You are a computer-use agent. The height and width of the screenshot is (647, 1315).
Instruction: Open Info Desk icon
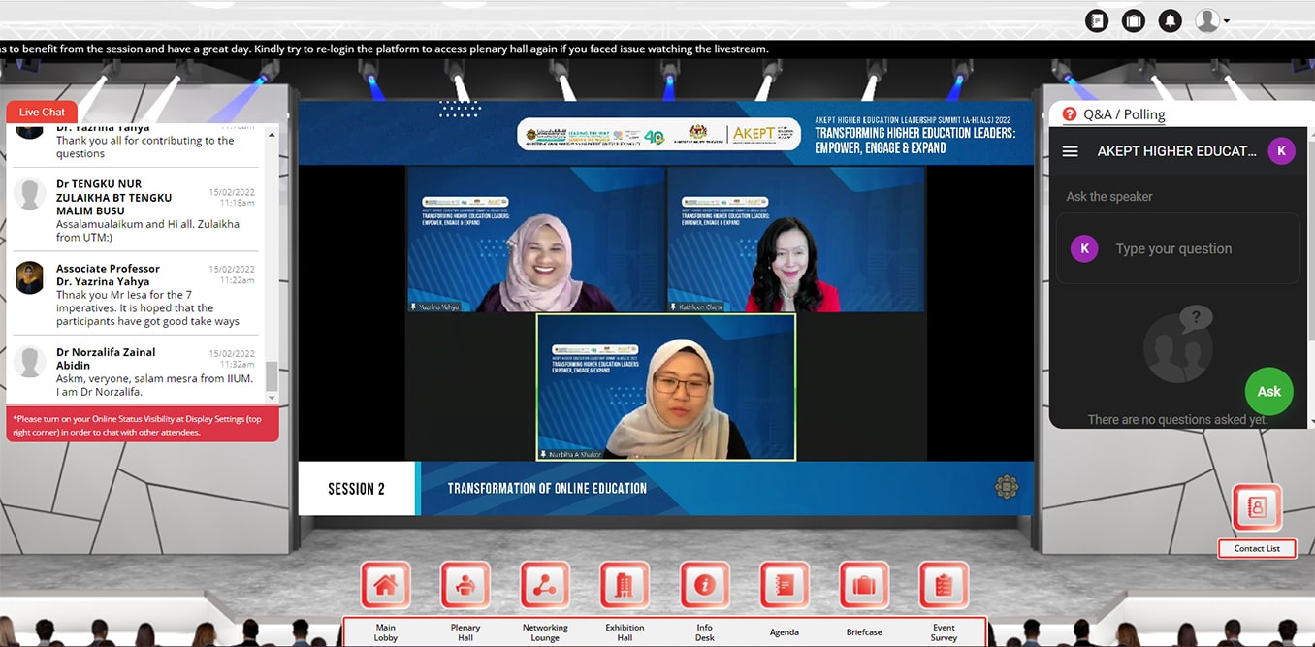(704, 585)
